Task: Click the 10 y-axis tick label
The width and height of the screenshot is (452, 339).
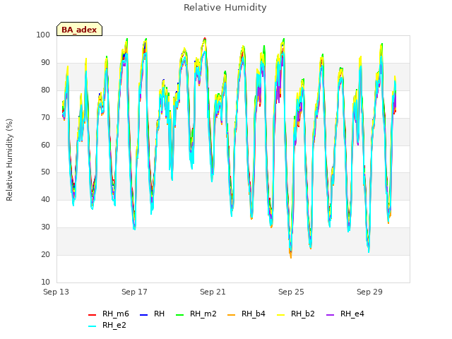Action: tap(45, 282)
